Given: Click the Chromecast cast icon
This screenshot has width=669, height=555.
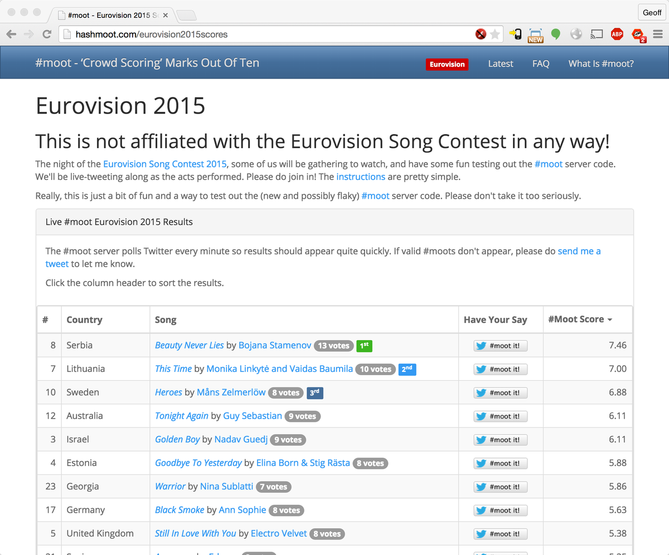Looking at the screenshot, I should (x=597, y=35).
